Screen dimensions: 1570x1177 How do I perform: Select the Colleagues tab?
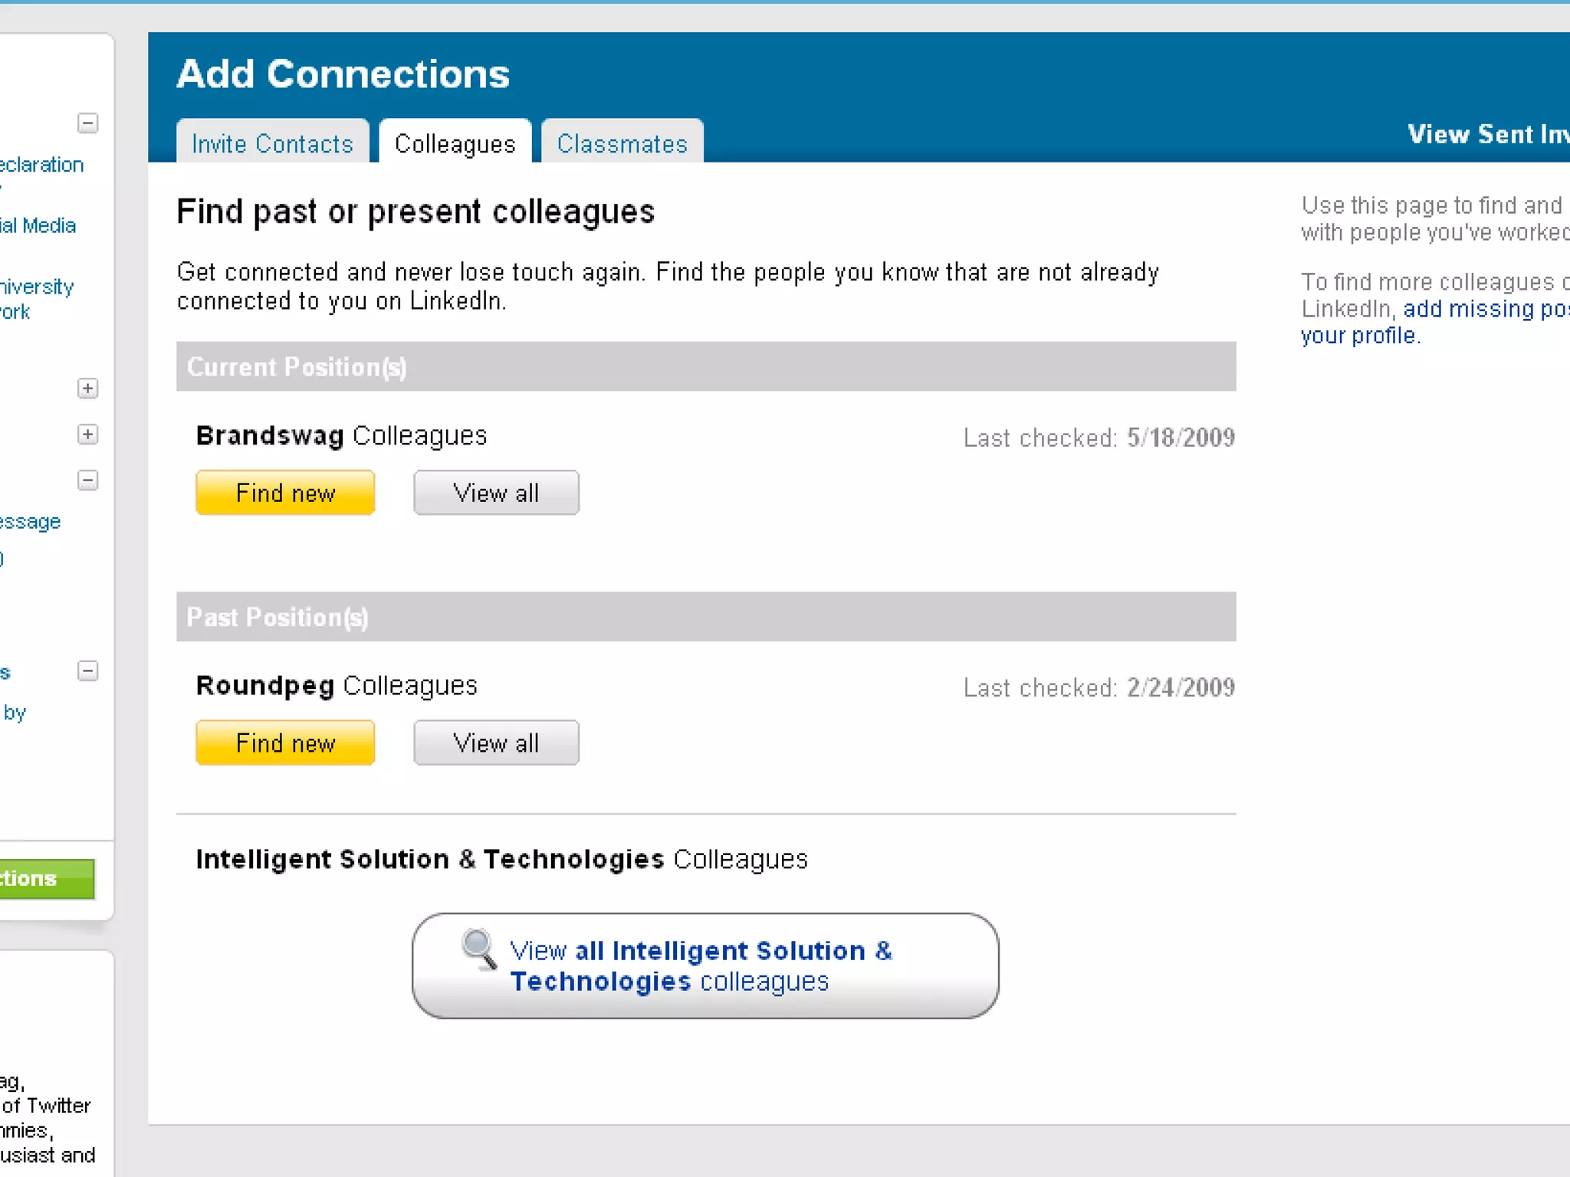(455, 143)
